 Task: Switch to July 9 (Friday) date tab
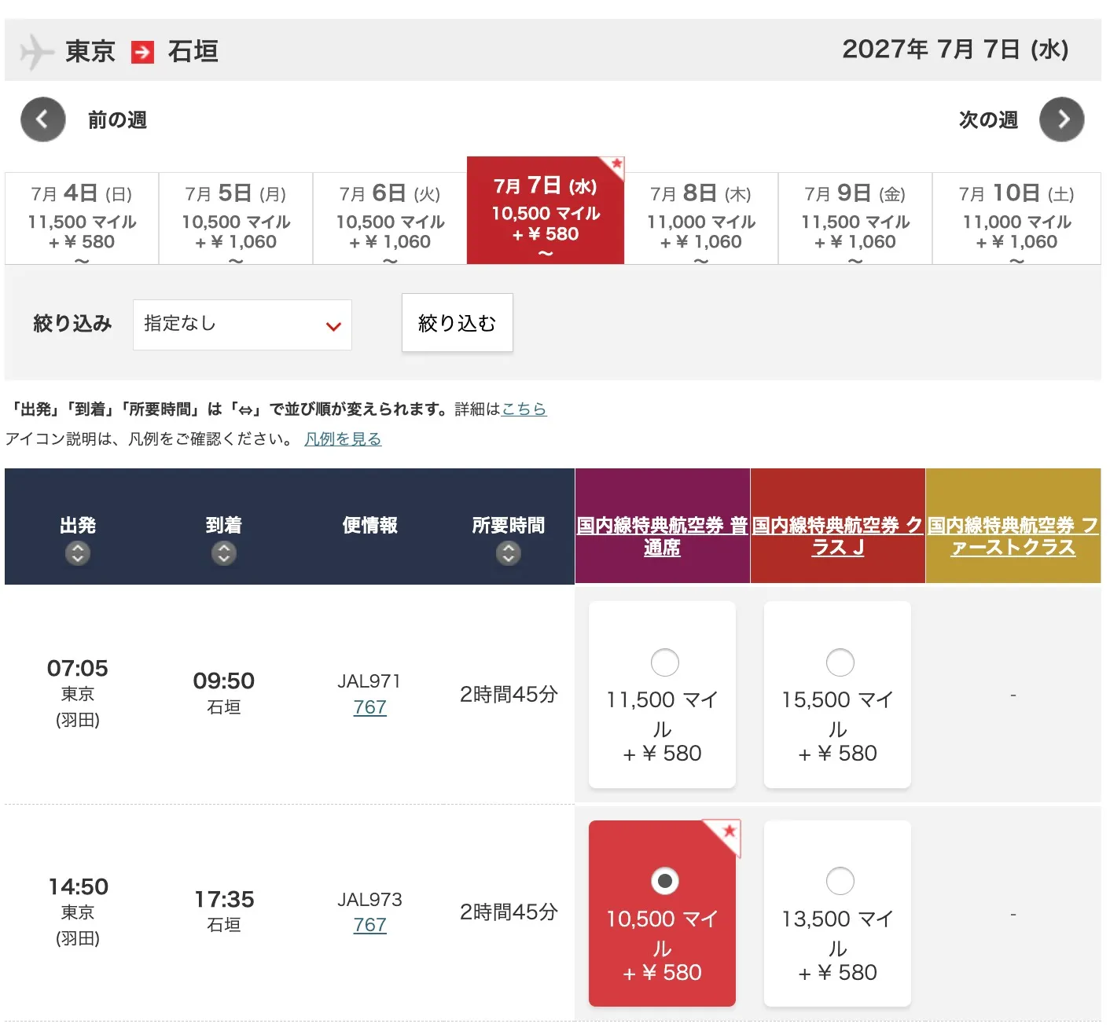point(855,218)
